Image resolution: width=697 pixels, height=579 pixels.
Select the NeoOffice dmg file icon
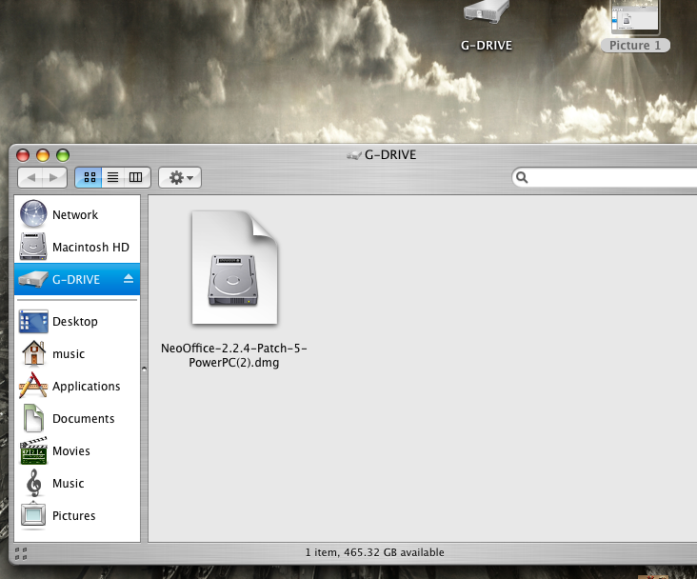[x=234, y=268]
